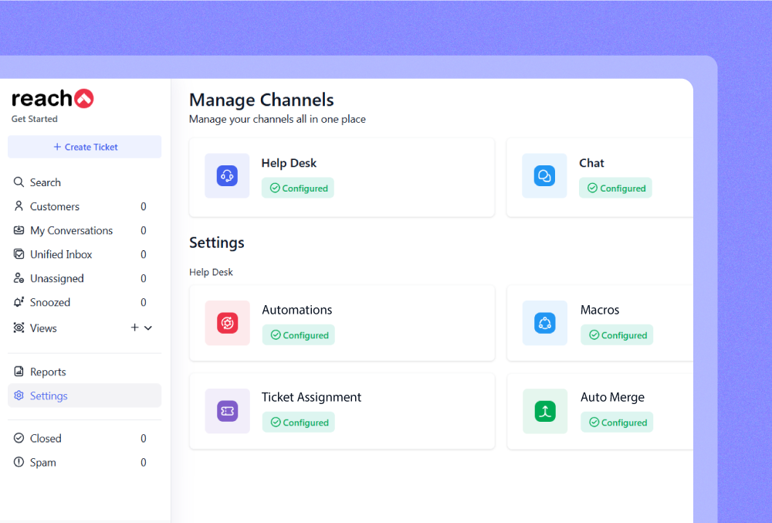Click the reach logo
Image resolution: width=772 pixels, height=523 pixels.
[52, 99]
